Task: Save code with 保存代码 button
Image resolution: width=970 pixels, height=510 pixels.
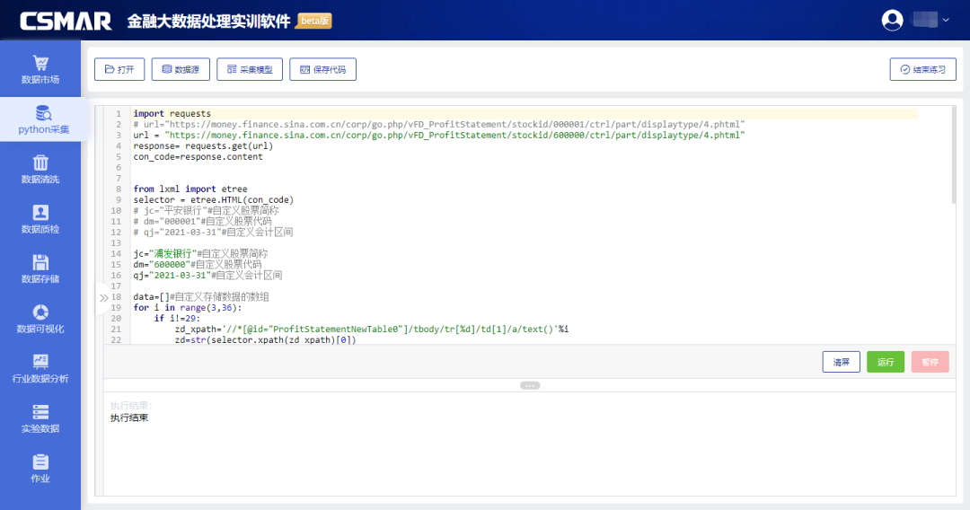Action: tap(322, 69)
